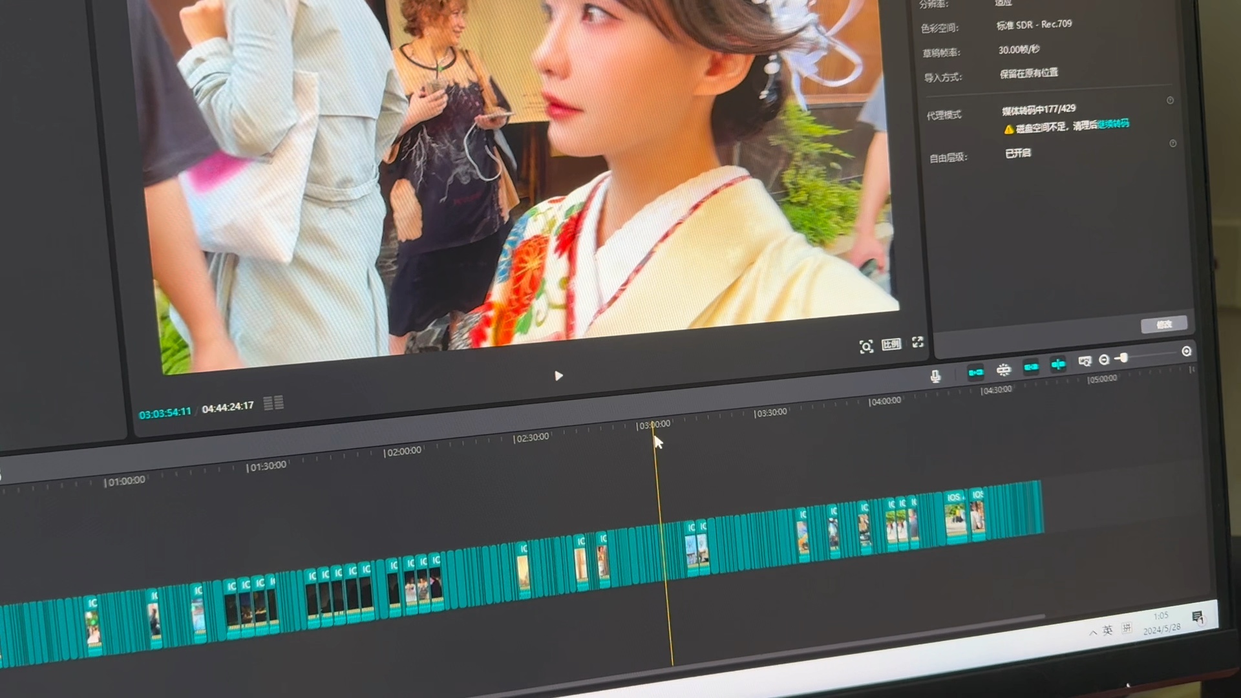Screen dimensions: 1241x698
Task: Enter fullscreen preview mode
Action: point(917,342)
